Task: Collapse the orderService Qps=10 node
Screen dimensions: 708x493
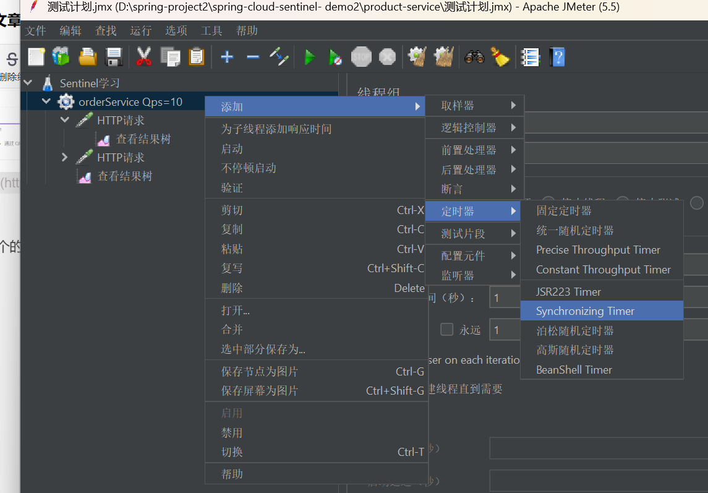Action: tap(46, 101)
